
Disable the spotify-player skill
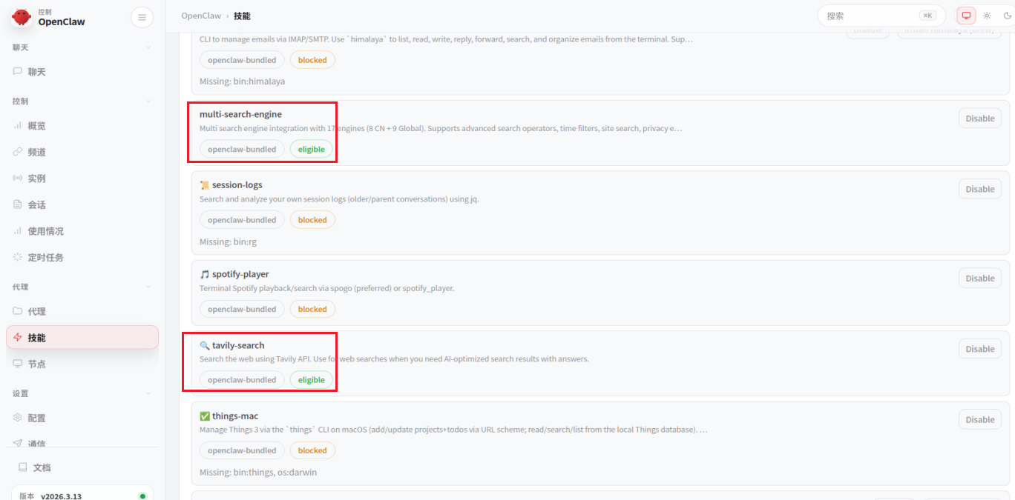pos(979,279)
